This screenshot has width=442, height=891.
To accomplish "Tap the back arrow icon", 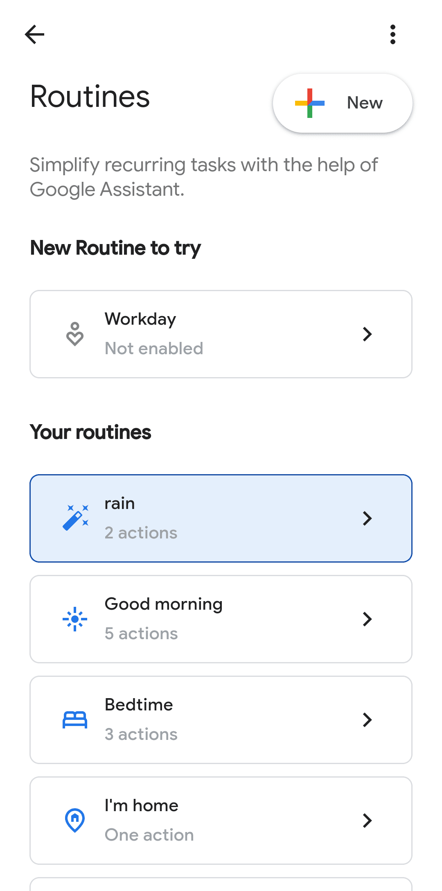I will 34,34.
